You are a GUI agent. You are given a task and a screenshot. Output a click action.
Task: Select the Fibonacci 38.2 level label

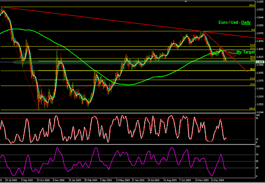click(x=253, y=60)
